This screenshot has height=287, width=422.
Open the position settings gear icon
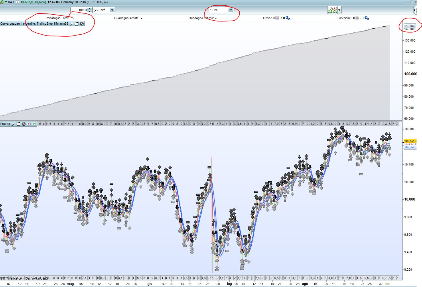click(367, 18)
